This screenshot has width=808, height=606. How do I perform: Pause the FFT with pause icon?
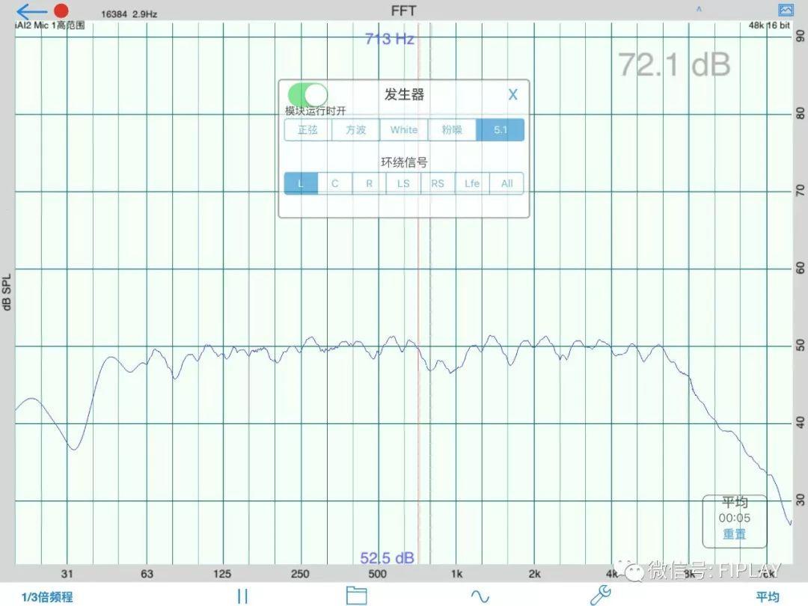coord(242,596)
